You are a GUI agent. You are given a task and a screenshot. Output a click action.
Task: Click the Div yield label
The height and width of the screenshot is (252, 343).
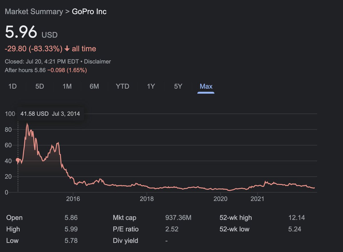pyautogui.click(x=125, y=241)
